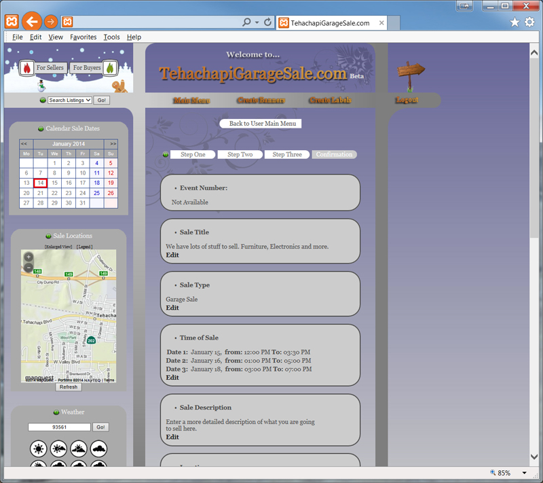The image size is (543, 483).
Task: Click the address bar search magnifier icon
Action: coord(246,22)
